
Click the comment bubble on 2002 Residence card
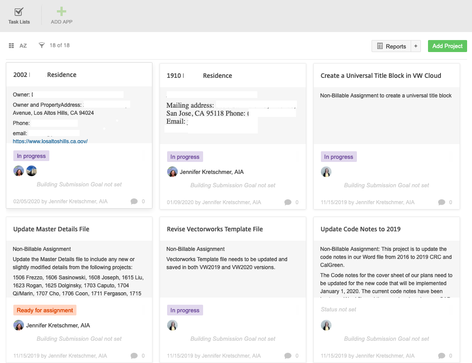coord(135,202)
